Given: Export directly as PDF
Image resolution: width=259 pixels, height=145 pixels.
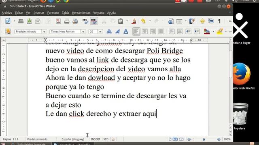Looking at the screenshot, I should 58,21.
